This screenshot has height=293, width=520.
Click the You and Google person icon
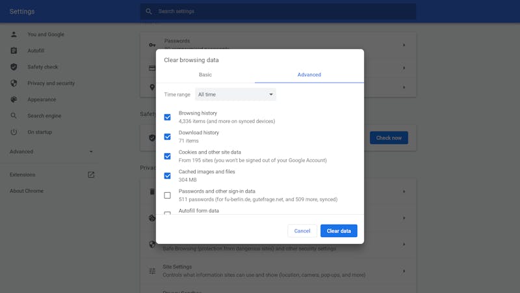pyautogui.click(x=14, y=35)
